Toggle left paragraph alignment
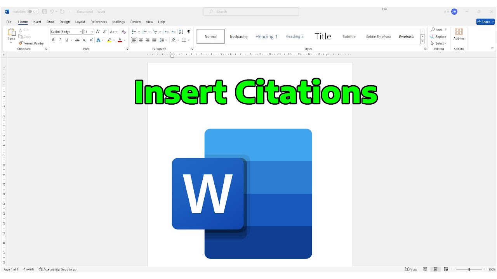The height and width of the screenshot is (279, 497). pyautogui.click(x=134, y=40)
